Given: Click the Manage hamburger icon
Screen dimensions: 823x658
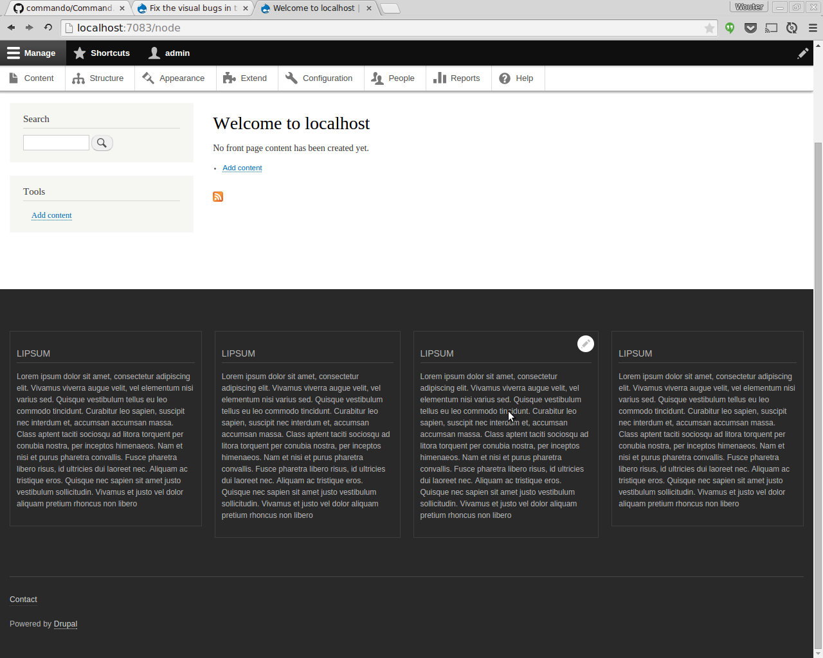Looking at the screenshot, I should pos(12,53).
